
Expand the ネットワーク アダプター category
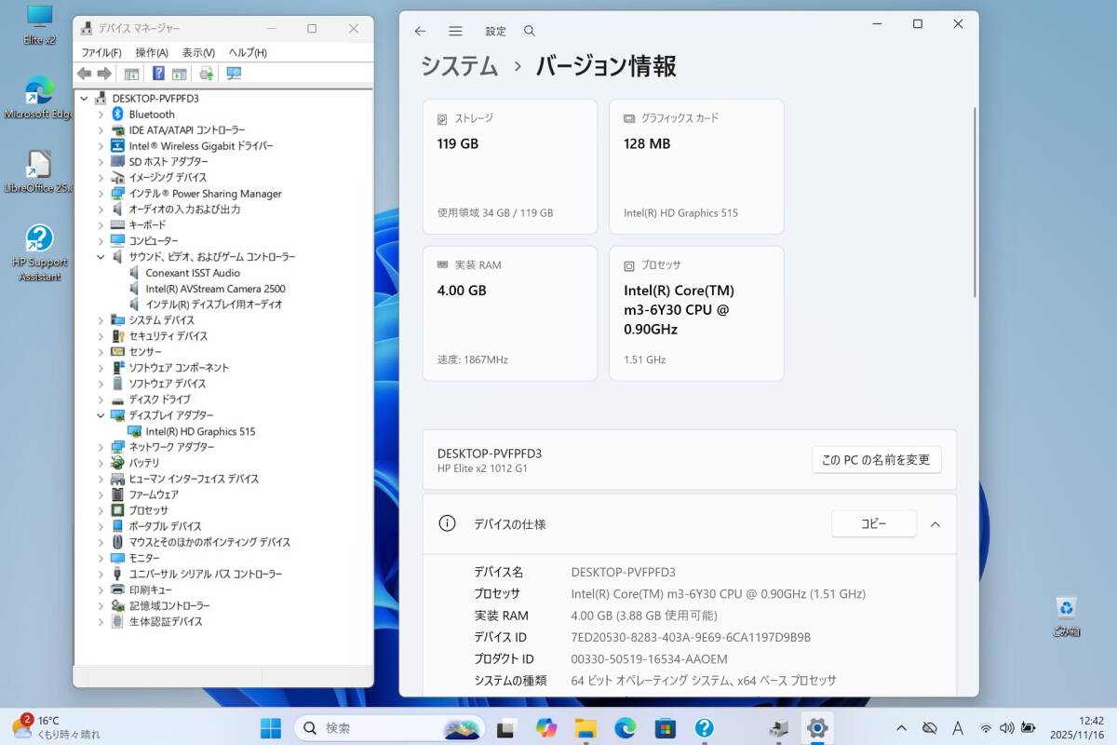pyautogui.click(x=101, y=447)
